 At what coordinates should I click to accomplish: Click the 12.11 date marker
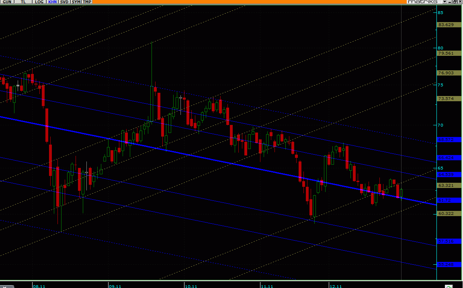(x=336, y=286)
